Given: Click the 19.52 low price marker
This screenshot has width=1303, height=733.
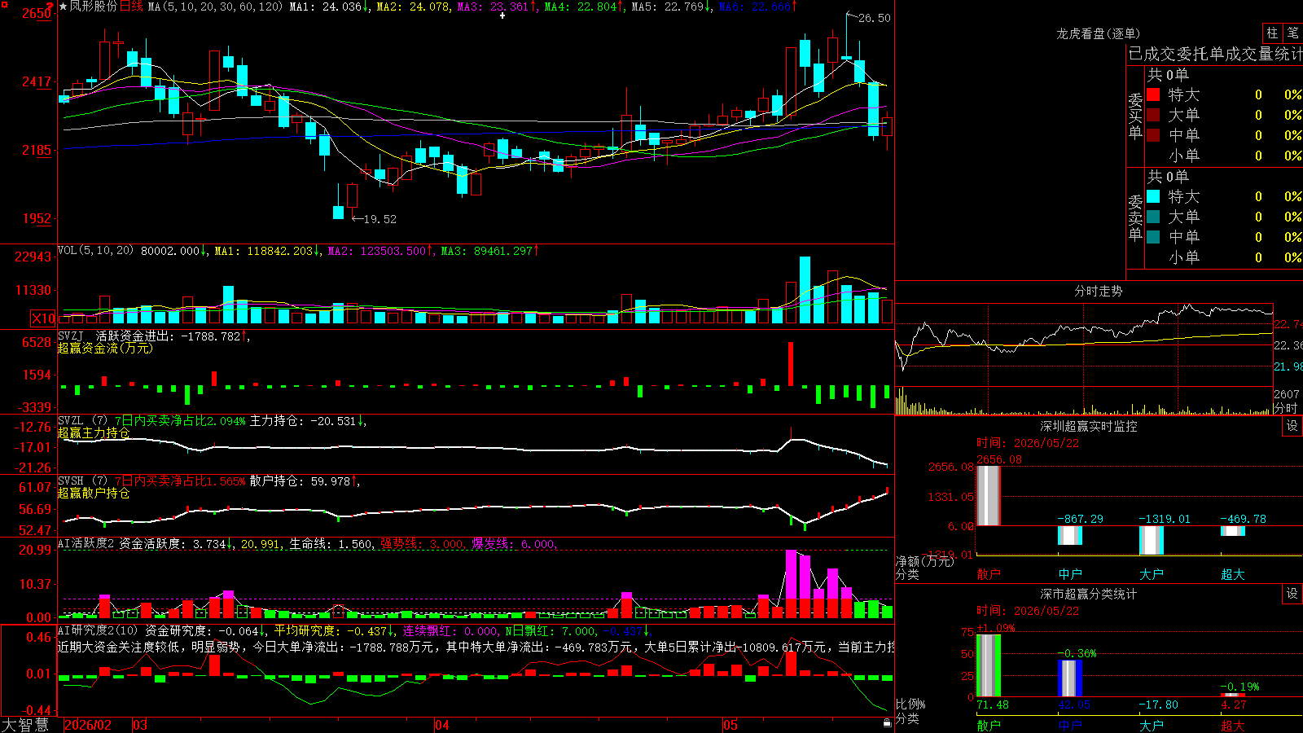Looking at the screenshot, I should coord(379,219).
